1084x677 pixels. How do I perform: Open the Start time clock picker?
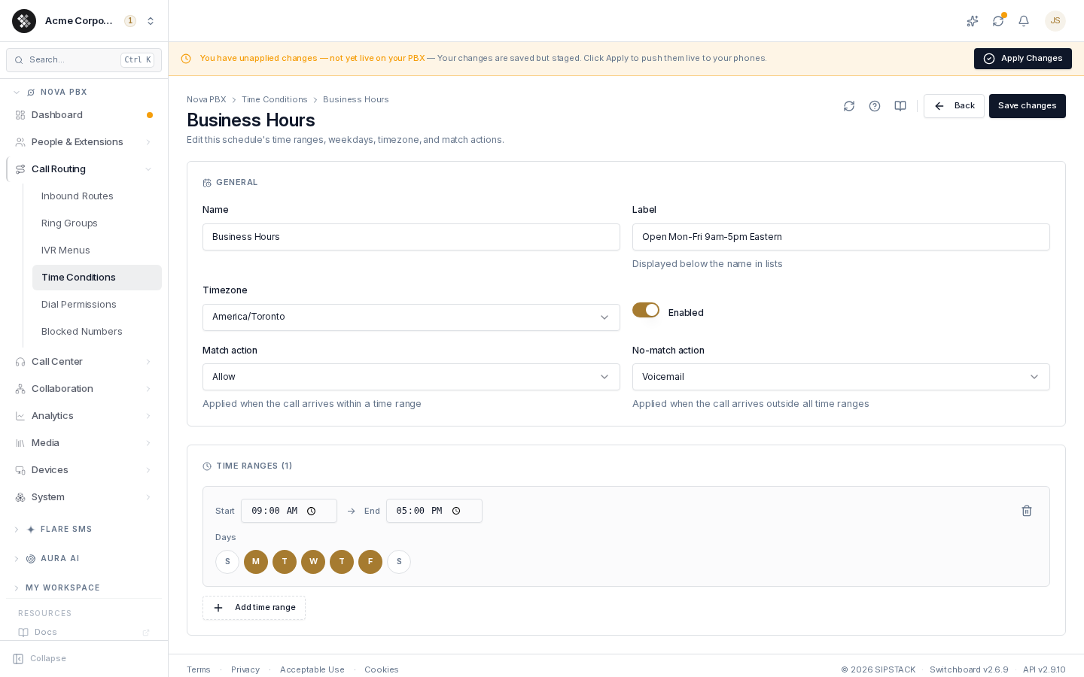(x=312, y=512)
